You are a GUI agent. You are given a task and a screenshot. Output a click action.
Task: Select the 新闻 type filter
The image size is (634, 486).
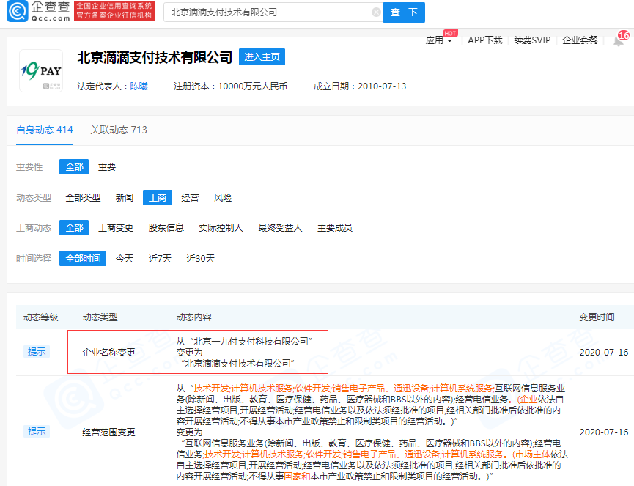124,197
